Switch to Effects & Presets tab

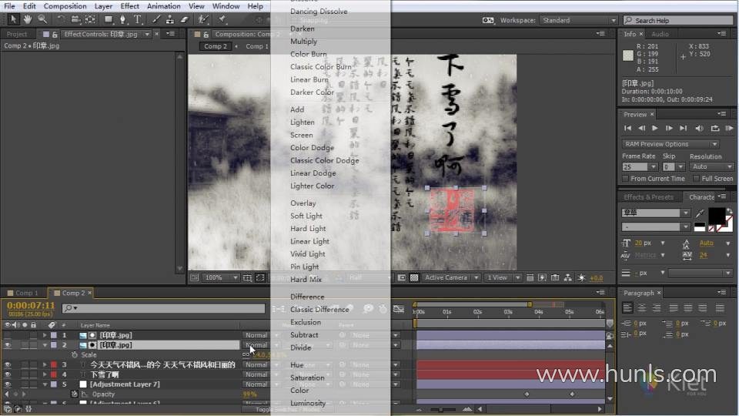click(648, 197)
